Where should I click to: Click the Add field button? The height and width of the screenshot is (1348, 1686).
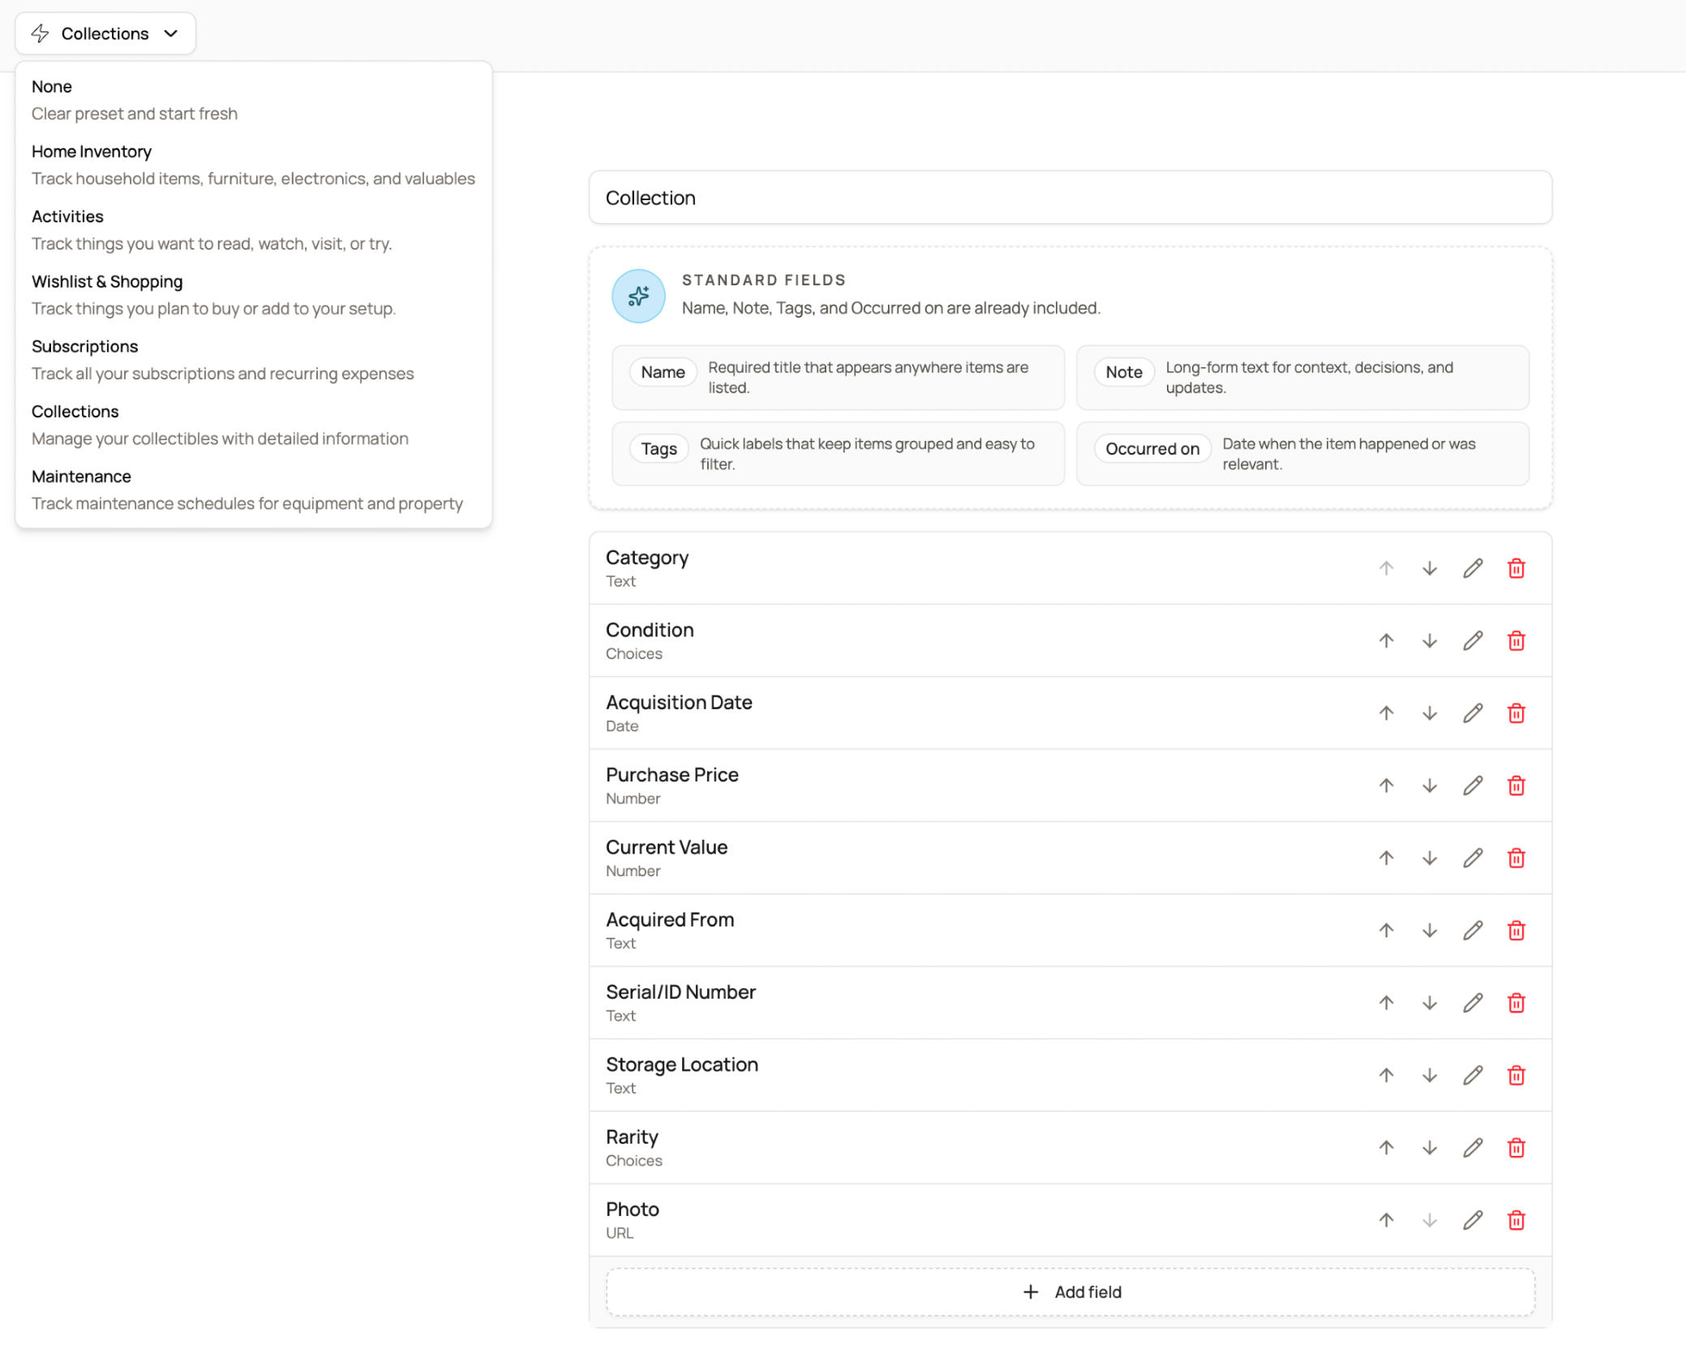1072,1291
